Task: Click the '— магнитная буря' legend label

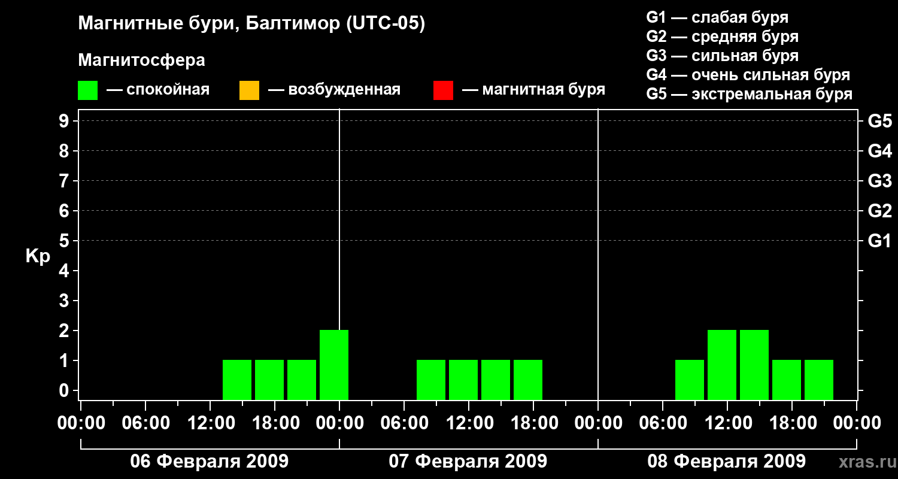Action: 533,90
